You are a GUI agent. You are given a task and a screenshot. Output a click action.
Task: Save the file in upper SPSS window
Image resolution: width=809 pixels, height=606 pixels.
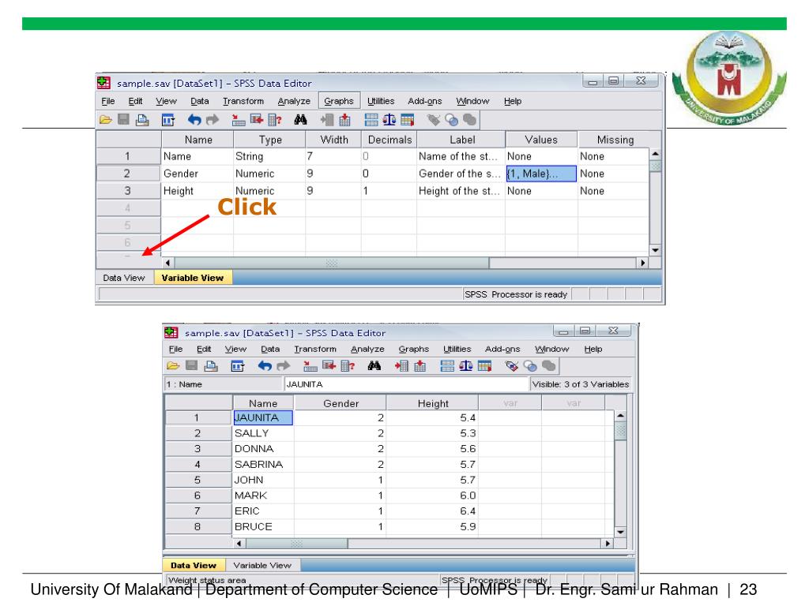(123, 120)
